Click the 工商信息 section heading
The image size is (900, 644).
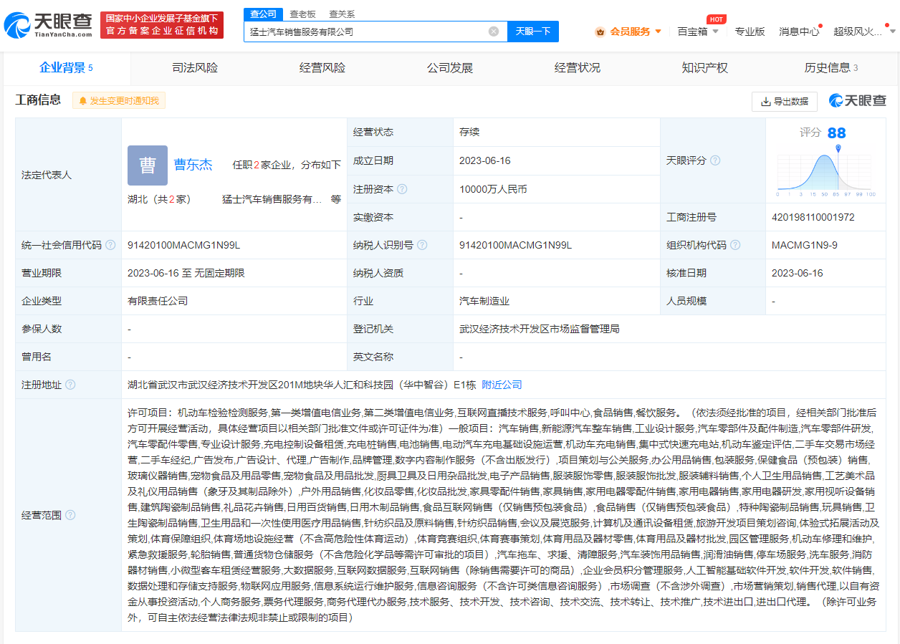(x=38, y=100)
